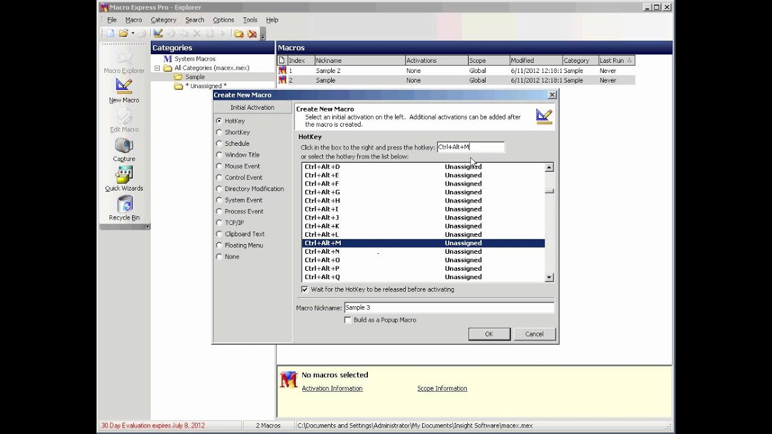Click the Initial Activation header button

pyautogui.click(x=252, y=107)
